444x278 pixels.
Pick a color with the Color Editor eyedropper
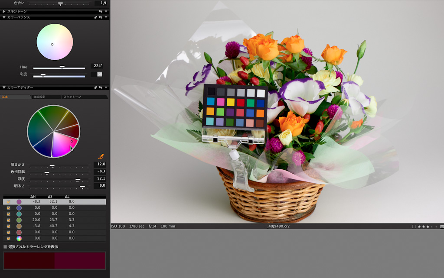pyautogui.click(x=101, y=157)
